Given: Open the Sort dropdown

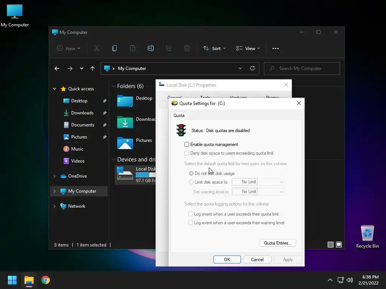Looking at the screenshot, I should click(214, 49).
